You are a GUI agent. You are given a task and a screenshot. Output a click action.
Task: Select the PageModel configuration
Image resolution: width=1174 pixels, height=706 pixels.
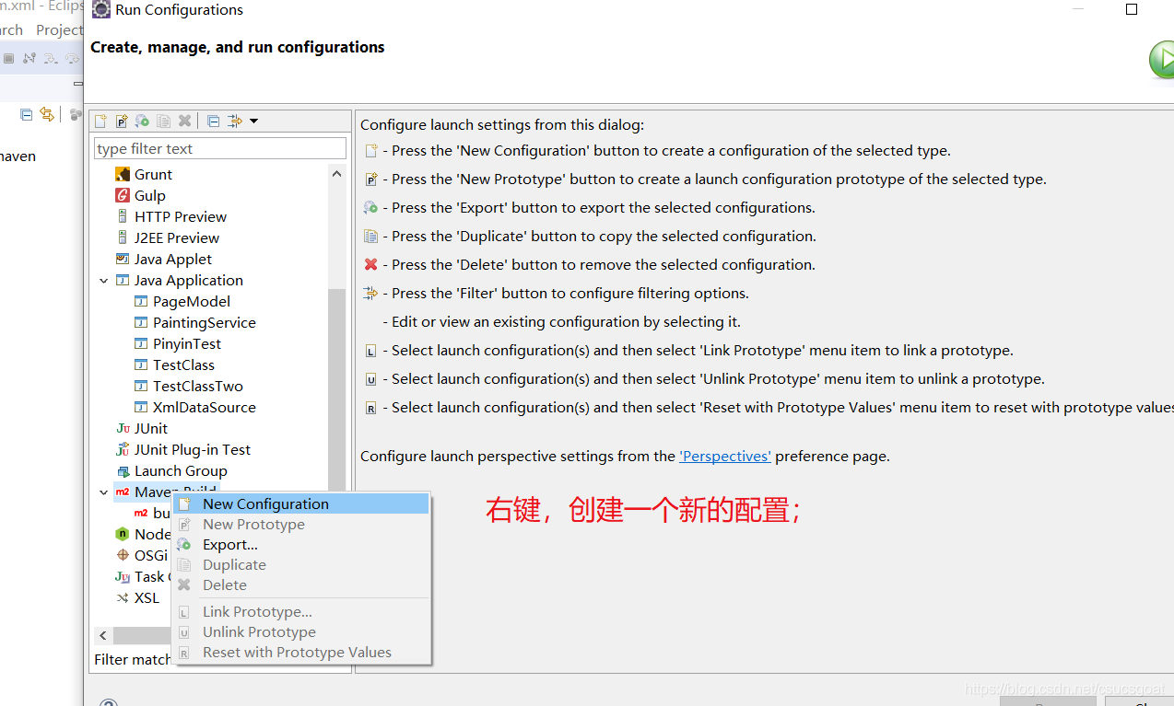click(x=182, y=301)
